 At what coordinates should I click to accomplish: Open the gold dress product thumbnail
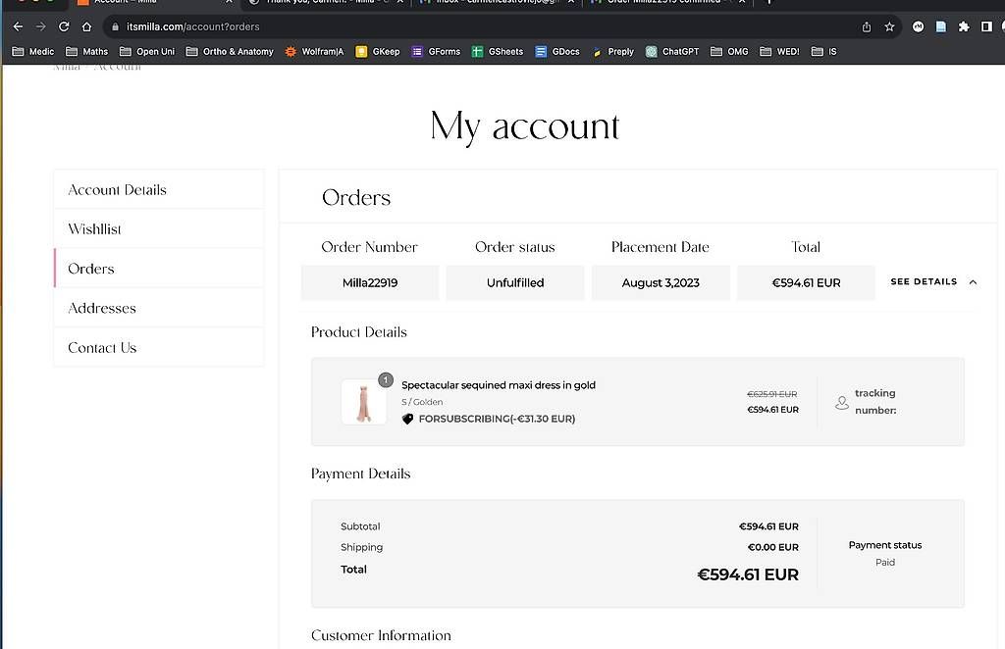364,402
